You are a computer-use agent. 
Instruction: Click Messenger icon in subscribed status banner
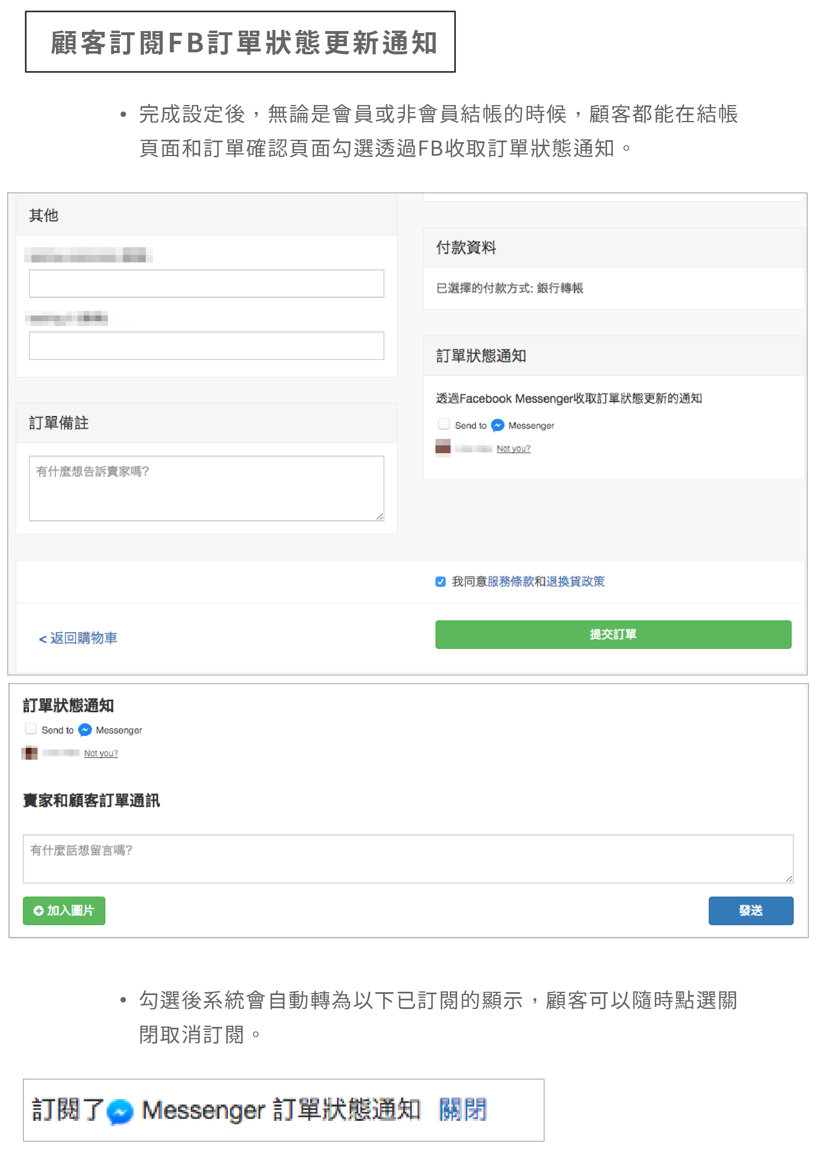pos(120,1111)
